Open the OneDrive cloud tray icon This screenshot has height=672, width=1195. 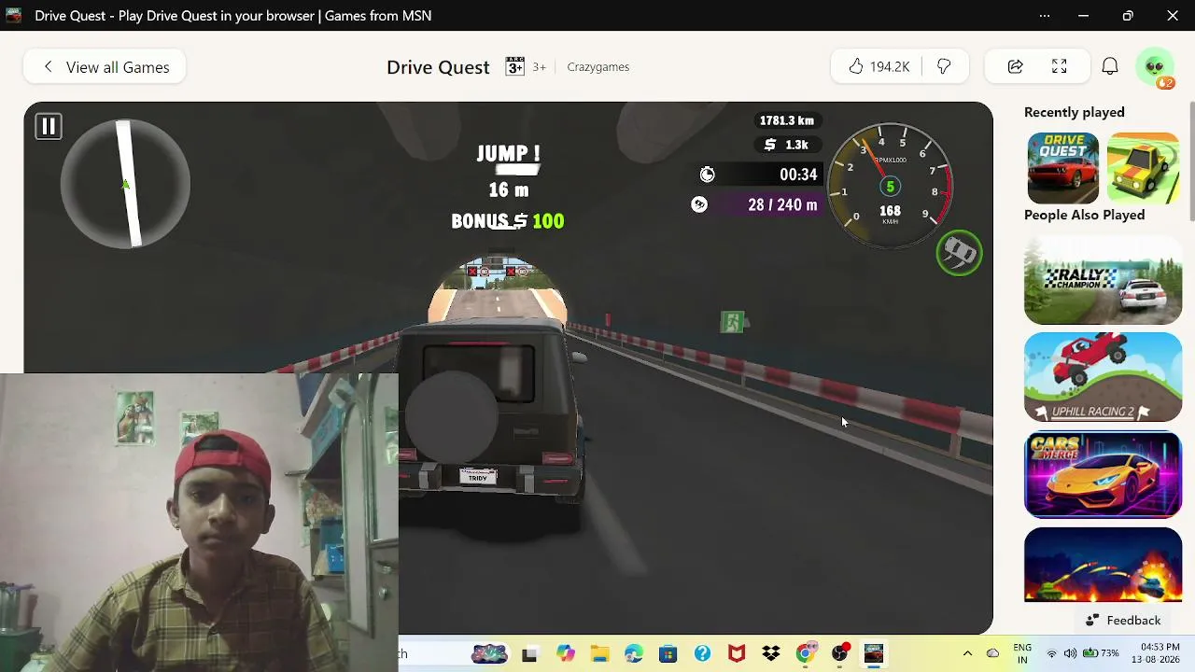[993, 653]
